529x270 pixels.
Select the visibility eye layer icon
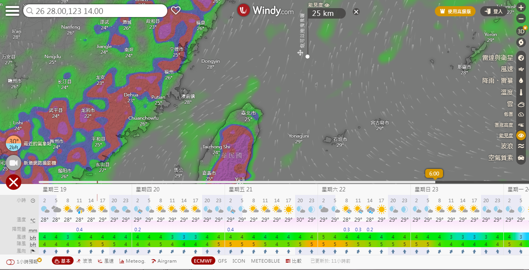point(521,136)
